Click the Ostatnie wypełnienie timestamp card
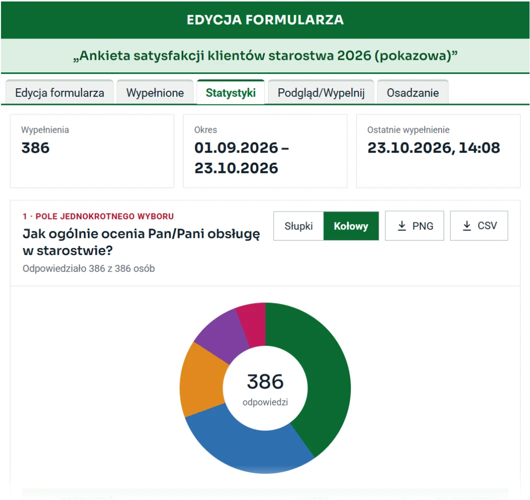This screenshot has width=530, height=500. (x=438, y=151)
